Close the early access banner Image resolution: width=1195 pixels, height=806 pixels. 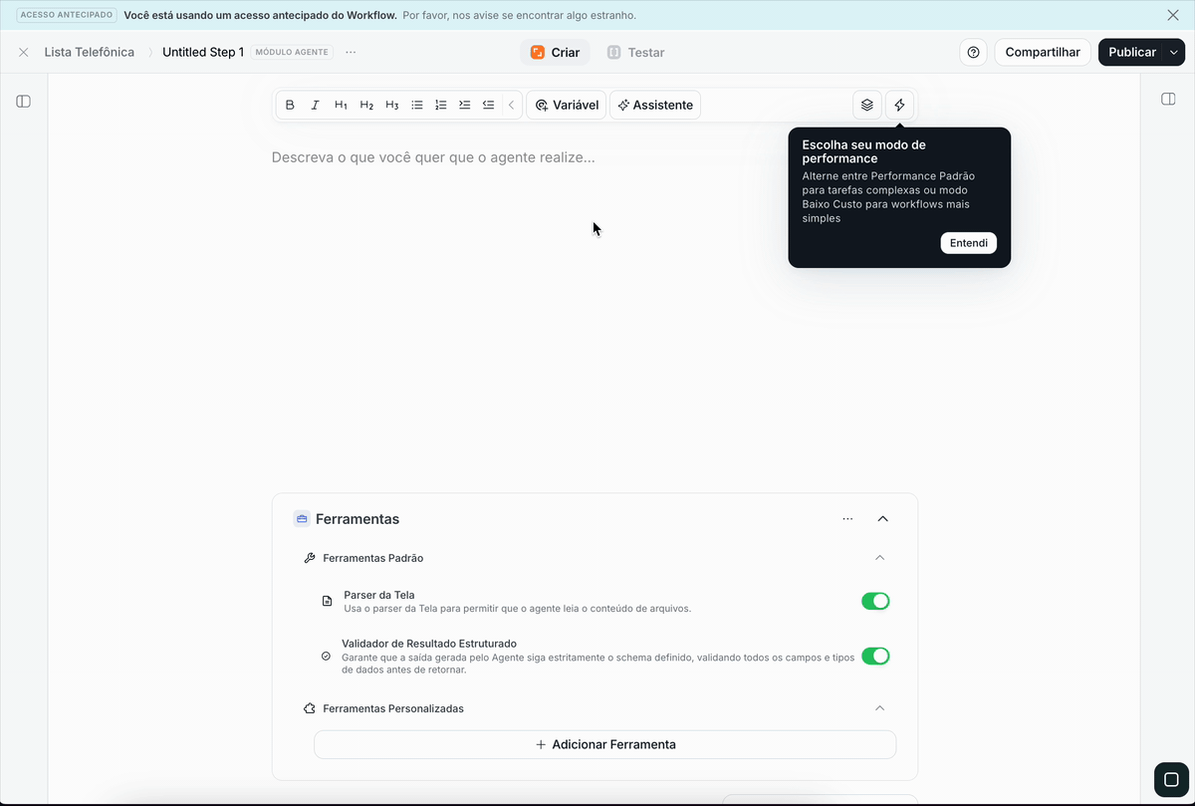coord(1173,15)
